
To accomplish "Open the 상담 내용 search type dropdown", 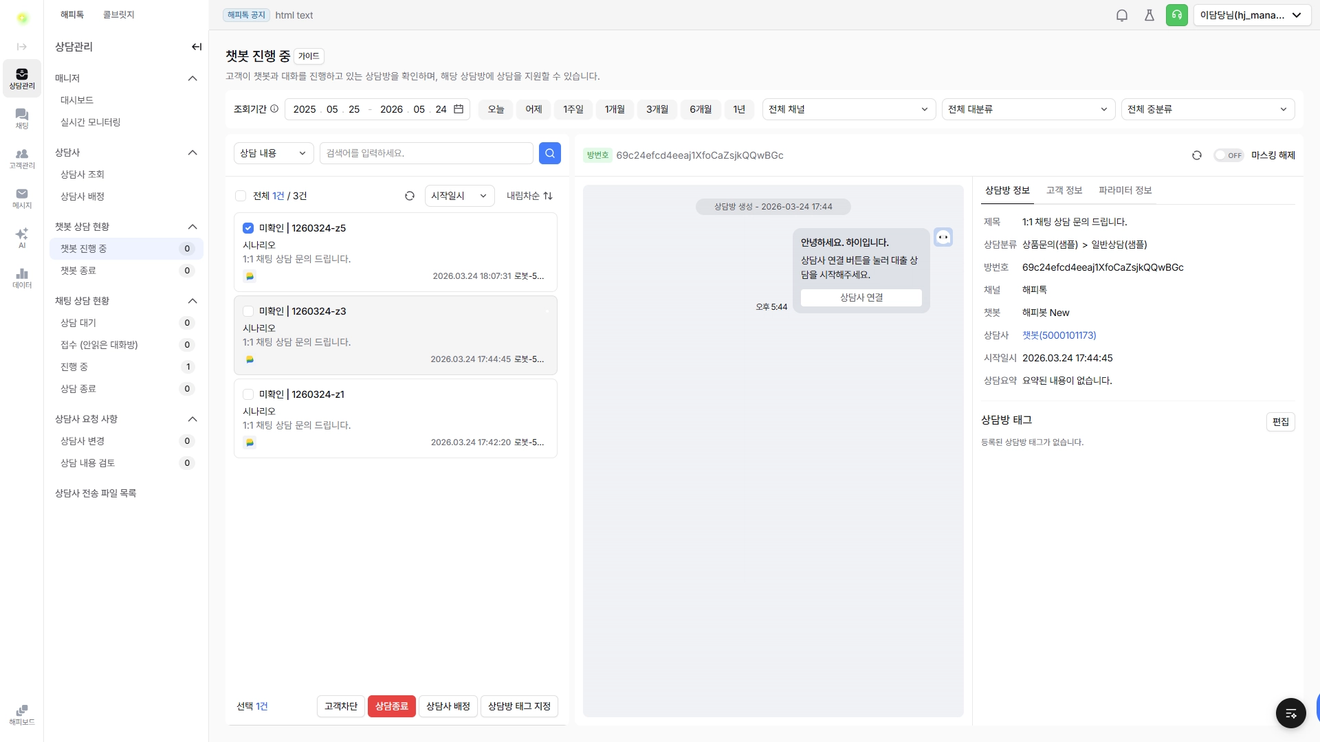I will tap(274, 153).
